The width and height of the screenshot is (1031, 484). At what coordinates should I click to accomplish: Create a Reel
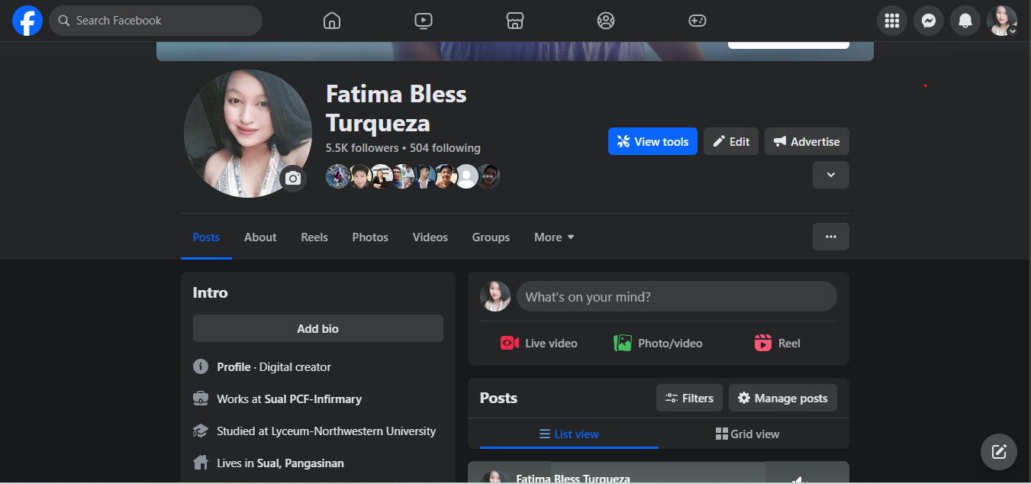click(778, 343)
